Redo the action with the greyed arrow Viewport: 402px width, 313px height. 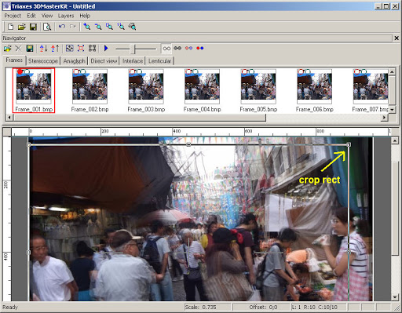pos(73,27)
